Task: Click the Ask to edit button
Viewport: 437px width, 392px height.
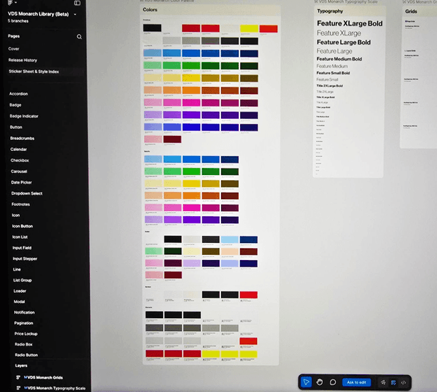Action: pos(357,382)
